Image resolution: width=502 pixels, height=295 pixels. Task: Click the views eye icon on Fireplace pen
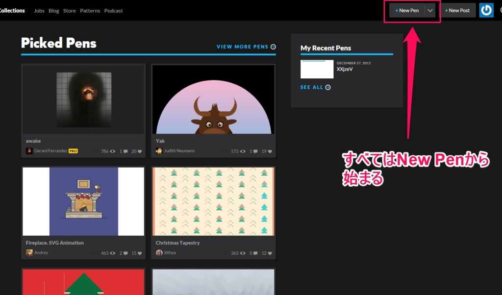[113, 253]
